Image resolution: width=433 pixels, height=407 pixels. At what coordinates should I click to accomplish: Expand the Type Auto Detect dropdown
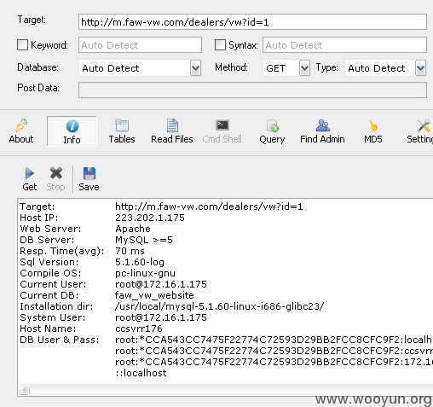point(420,68)
